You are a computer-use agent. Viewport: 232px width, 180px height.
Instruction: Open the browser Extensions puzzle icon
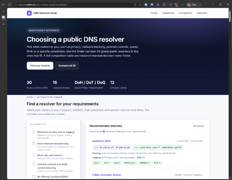[164, 5]
